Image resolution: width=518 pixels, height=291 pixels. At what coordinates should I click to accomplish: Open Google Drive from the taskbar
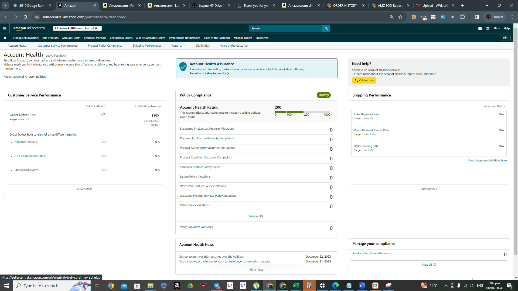190,286
